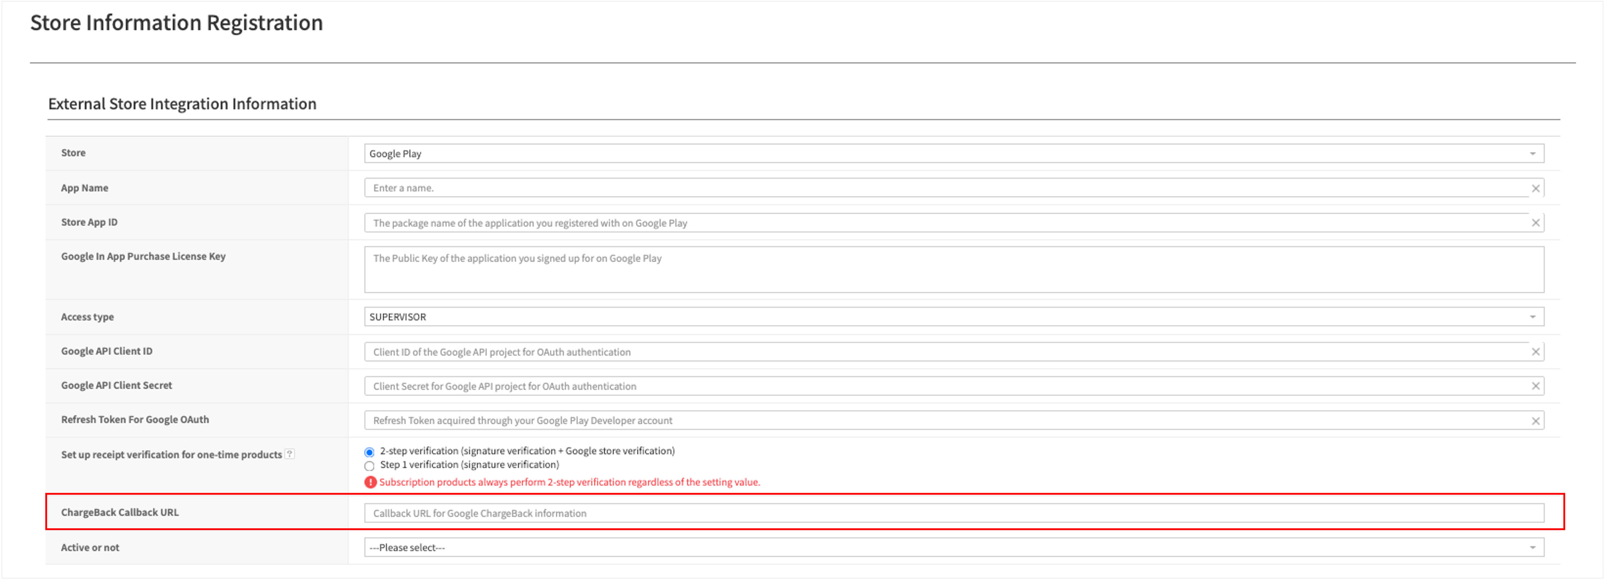Clear the Google API Client ID field via its X icon
Viewport: 1605px width, 580px height.
click(1535, 352)
